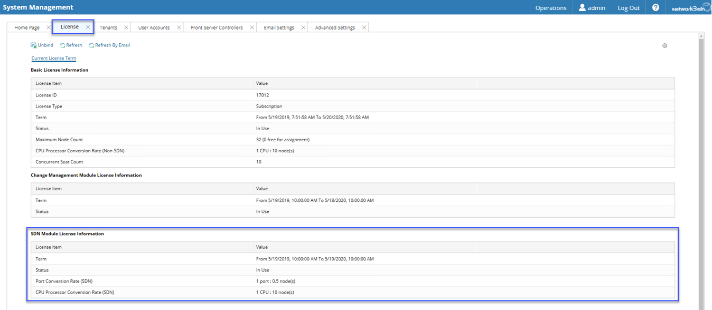Close the License tab
This screenshot has height=310, width=712.
point(88,27)
